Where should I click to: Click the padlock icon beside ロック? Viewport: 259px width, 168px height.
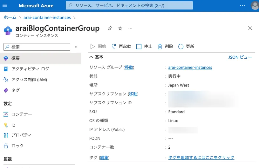[6, 146]
